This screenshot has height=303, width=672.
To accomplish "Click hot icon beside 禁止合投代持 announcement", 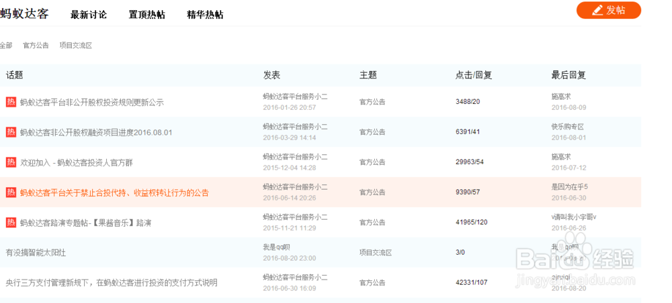I will (11, 193).
